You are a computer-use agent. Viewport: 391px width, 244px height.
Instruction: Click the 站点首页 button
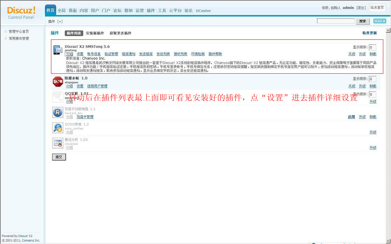pyautogui.click(x=377, y=8)
